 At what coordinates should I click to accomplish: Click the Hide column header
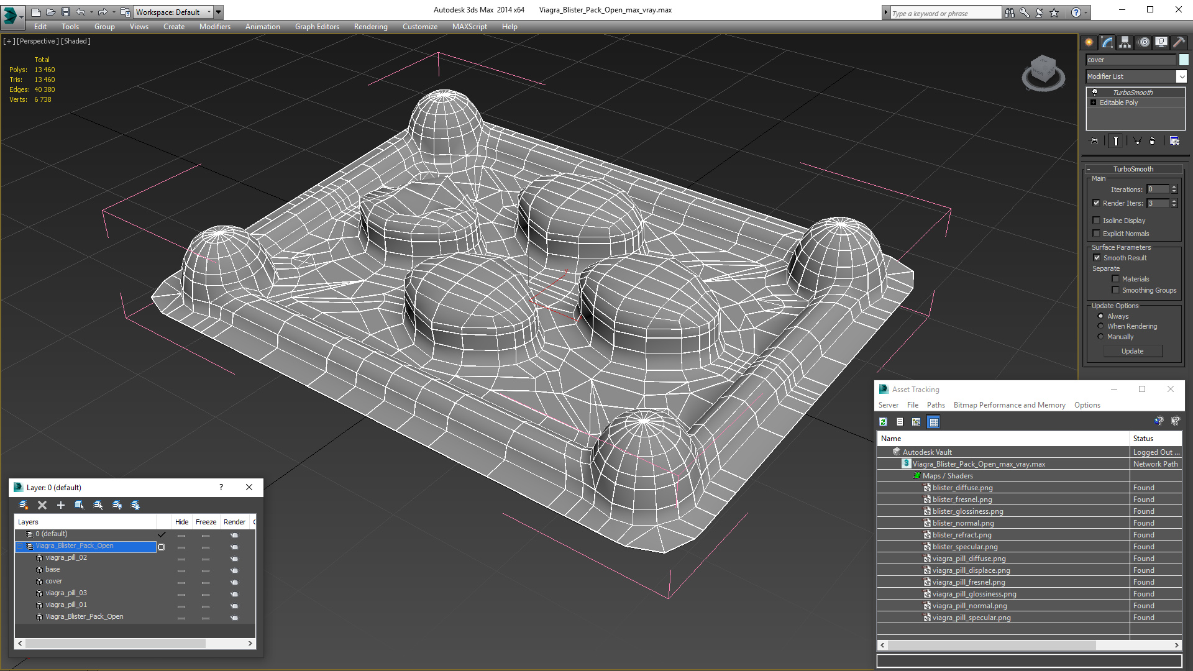point(182,522)
